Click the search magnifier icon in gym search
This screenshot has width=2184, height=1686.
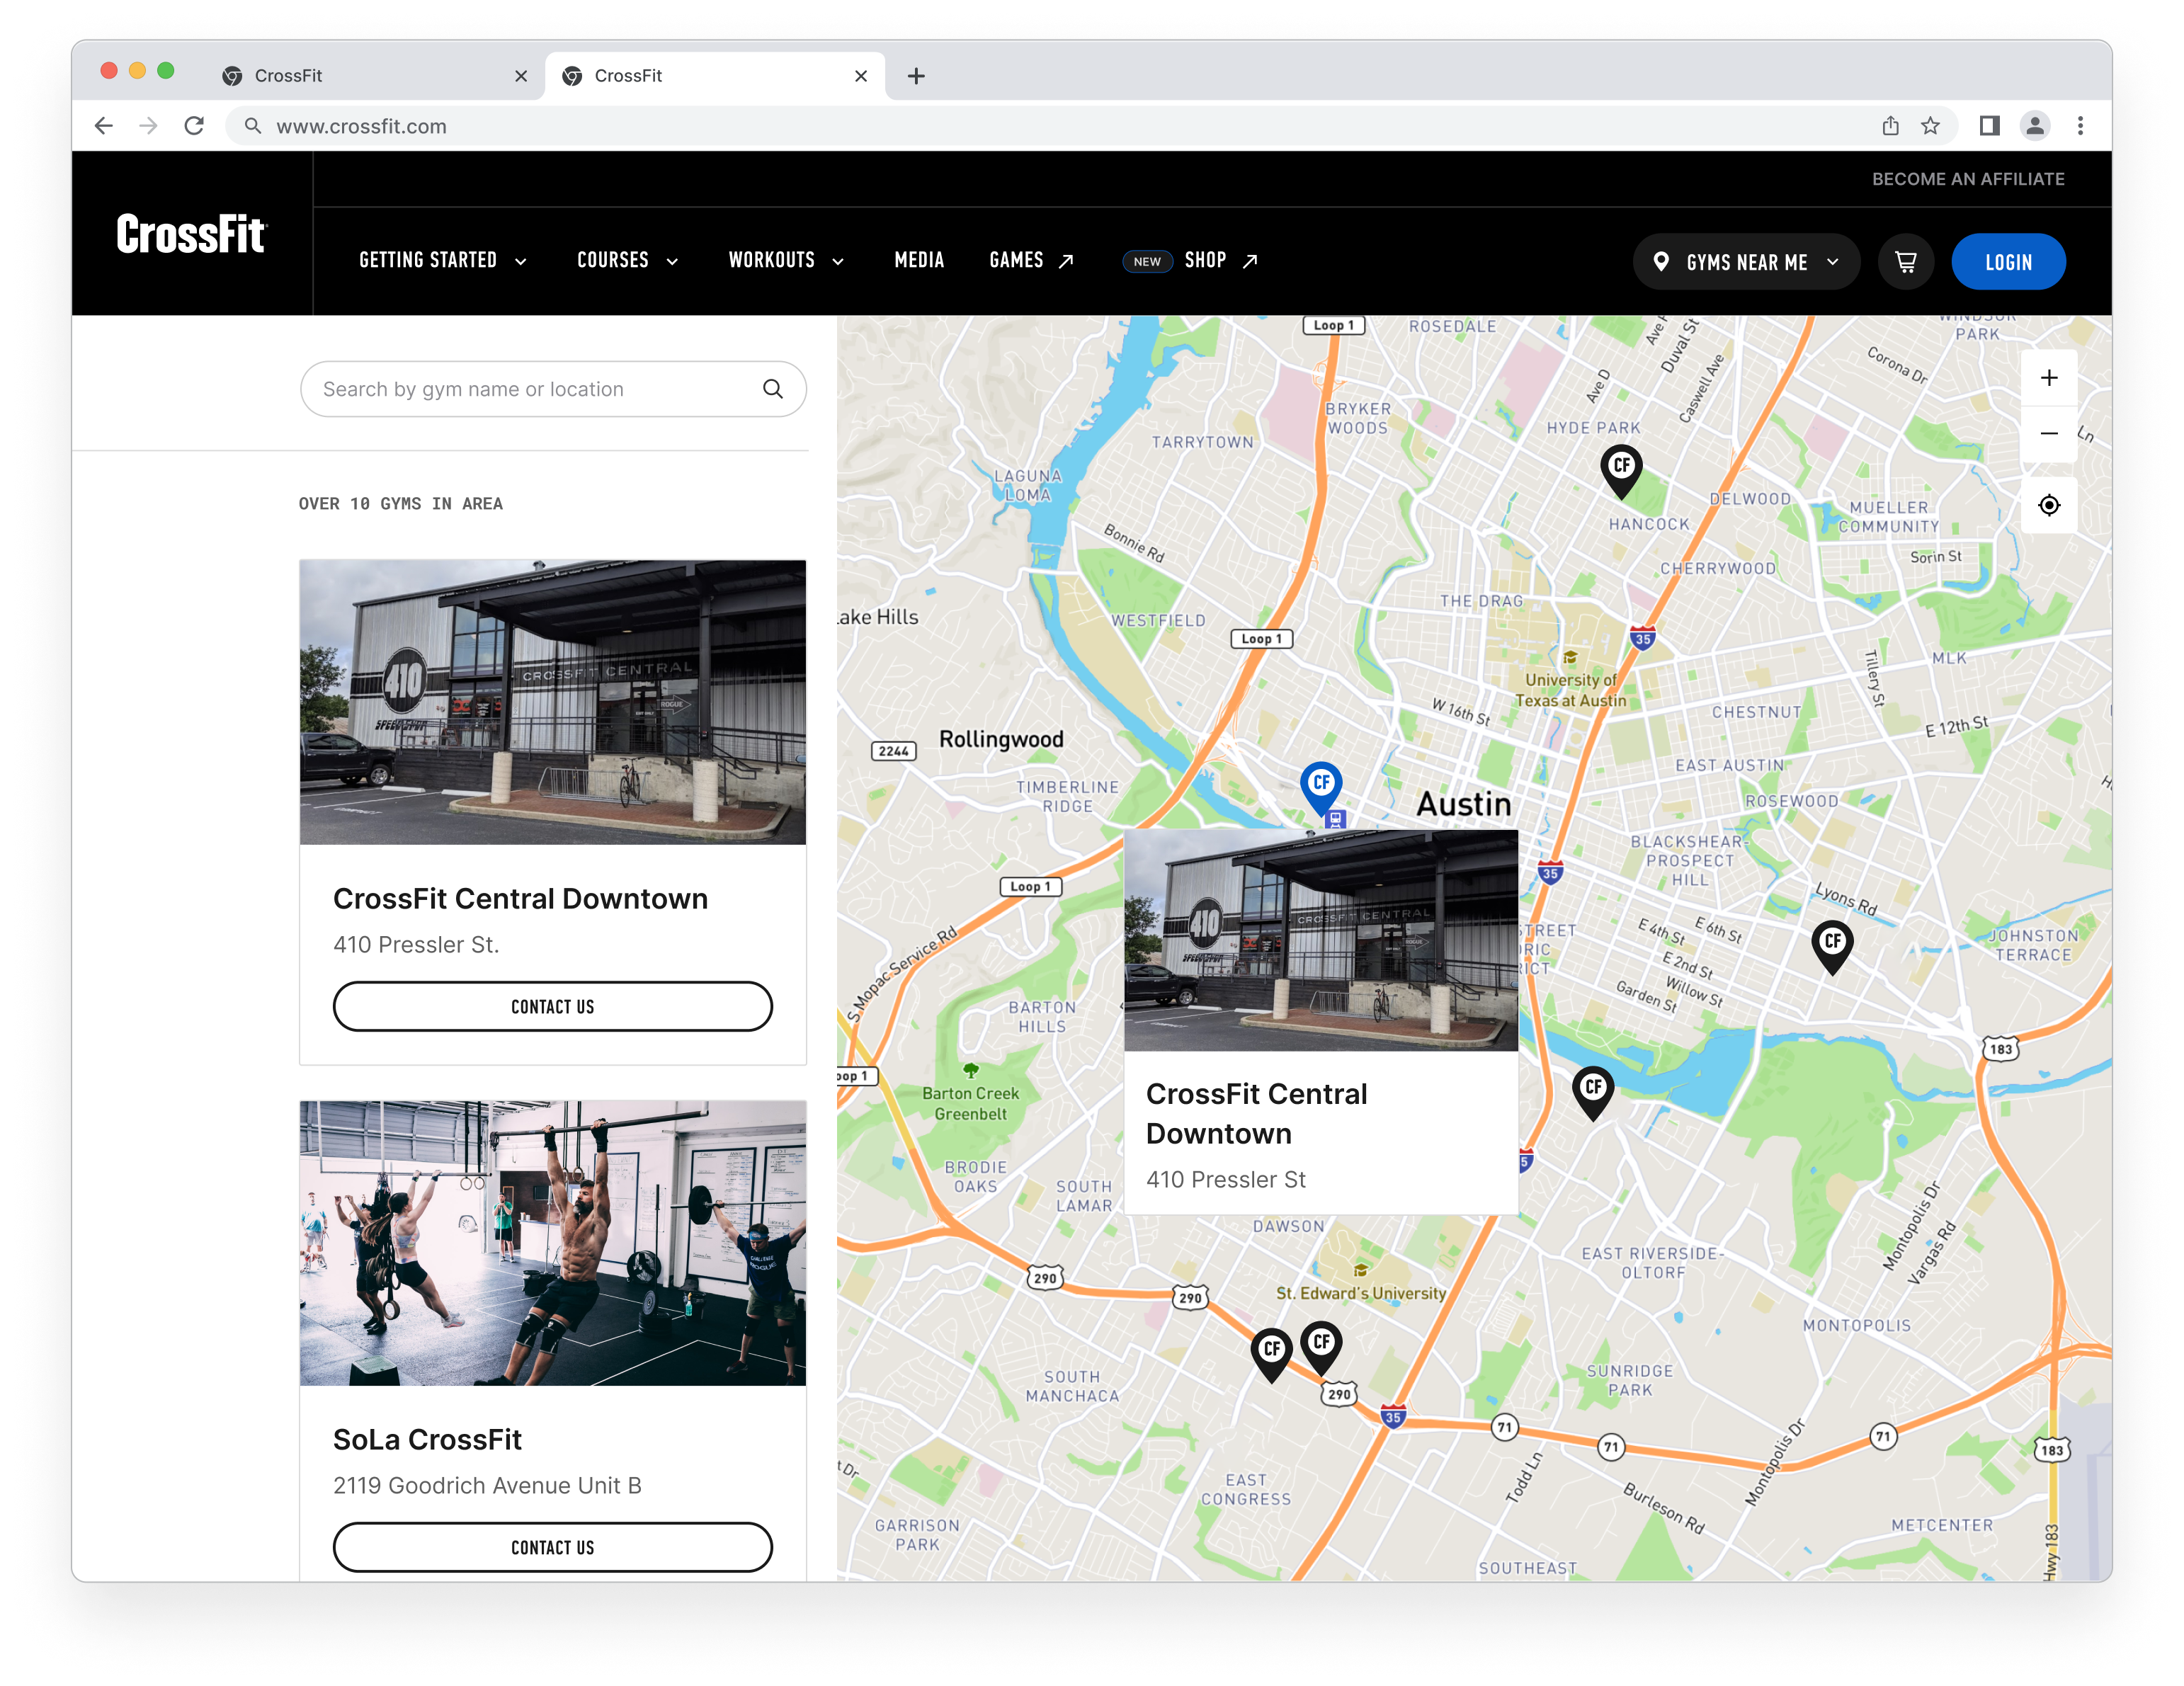(773, 389)
